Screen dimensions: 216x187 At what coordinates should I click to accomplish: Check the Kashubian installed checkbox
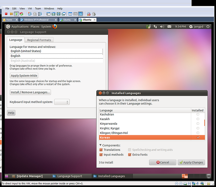tap(198, 114)
